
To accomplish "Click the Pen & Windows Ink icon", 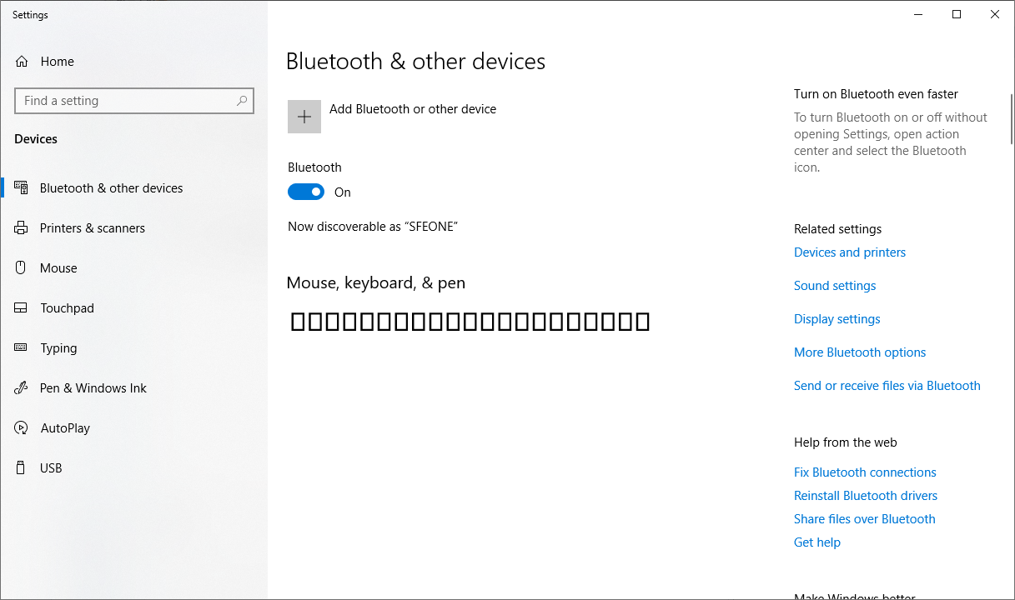I will click(x=22, y=388).
